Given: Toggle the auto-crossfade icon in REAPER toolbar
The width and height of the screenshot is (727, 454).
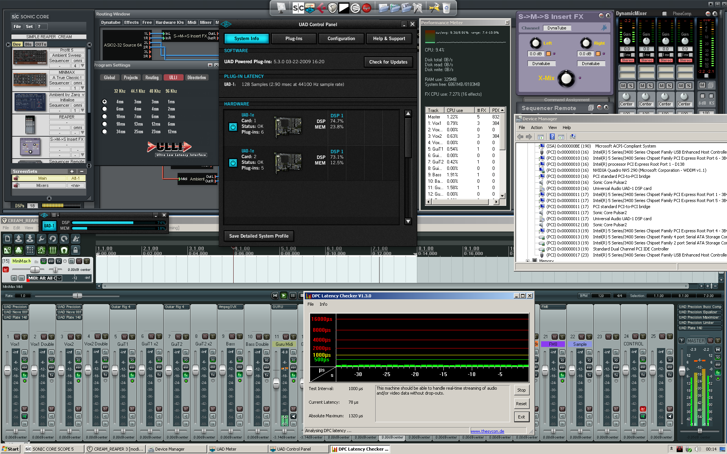Looking at the screenshot, I should [7, 250].
